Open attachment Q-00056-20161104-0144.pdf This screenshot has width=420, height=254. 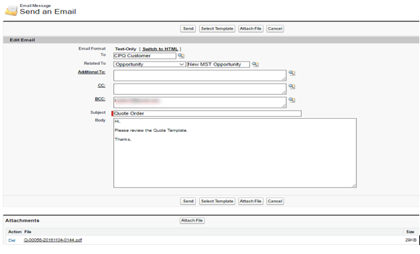[x=53, y=240]
